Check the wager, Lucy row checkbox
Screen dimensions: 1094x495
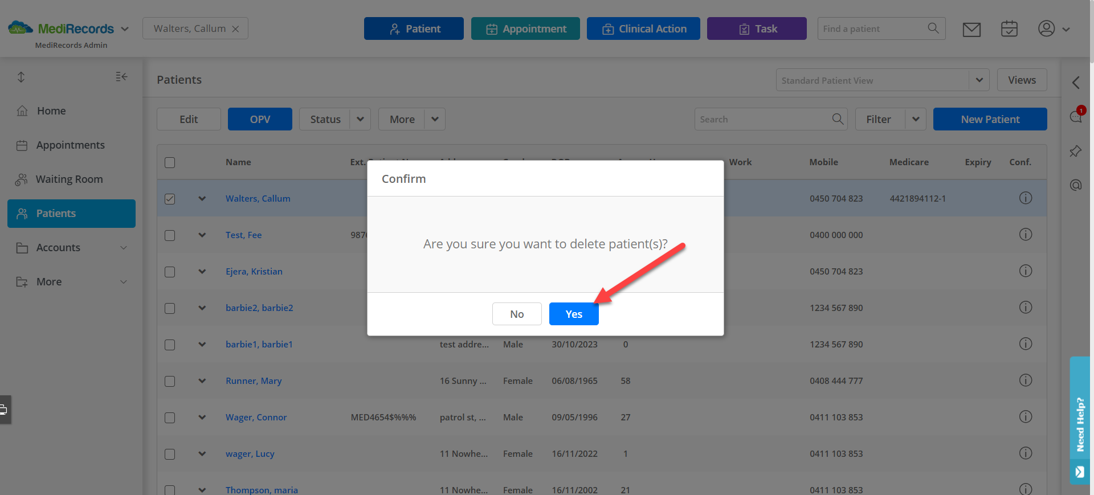point(170,454)
